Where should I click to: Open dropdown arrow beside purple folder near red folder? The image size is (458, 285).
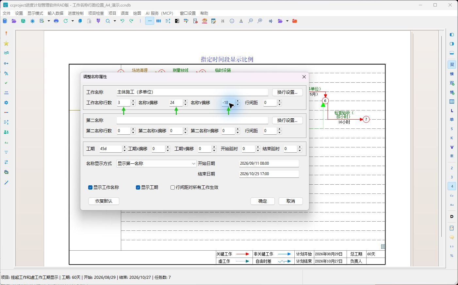point(287,21)
